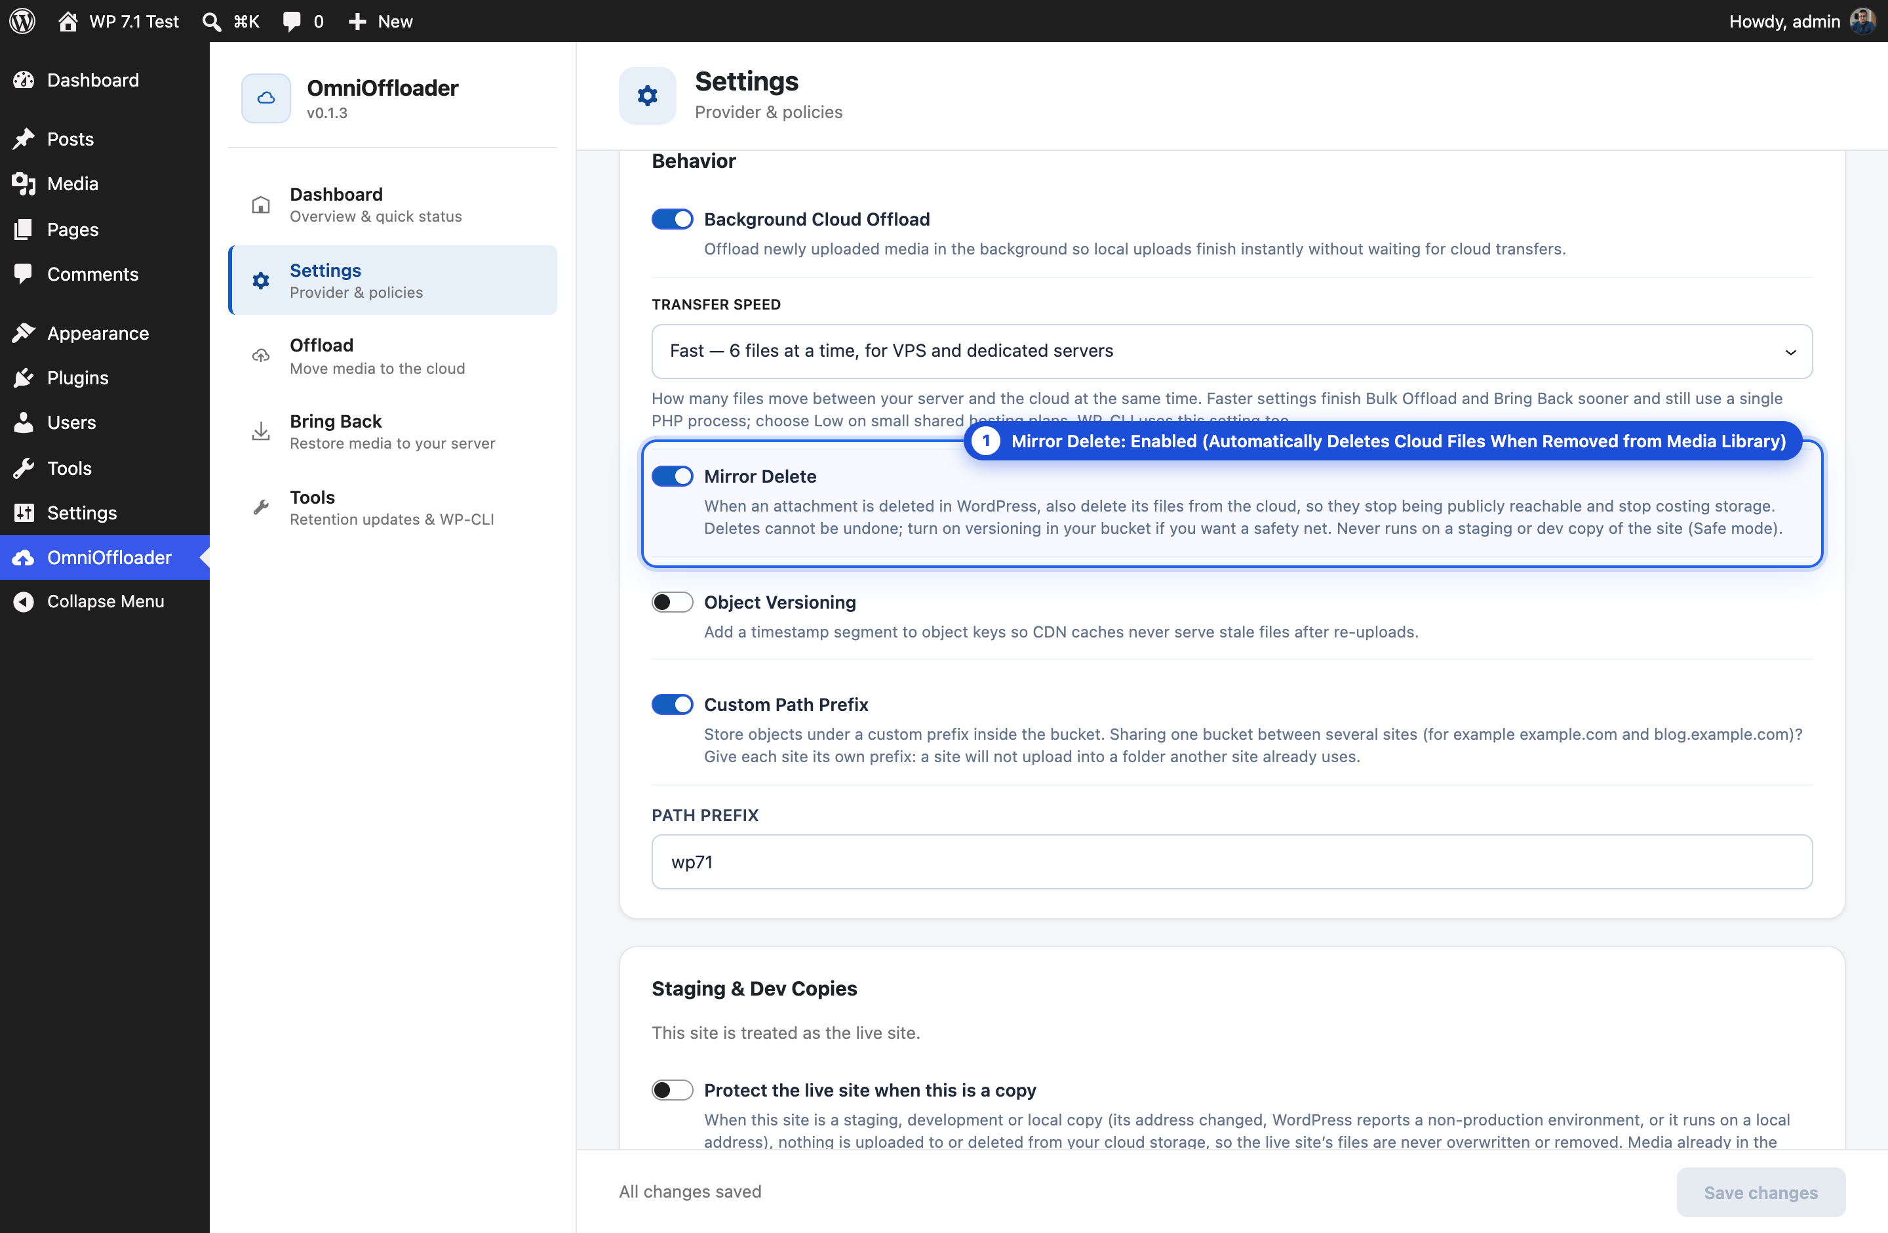Image resolution: width=1888 pixels, height=1233 pixels.
Task: Click the Posts pushpin icon
Action: click(x=24, y=139)
